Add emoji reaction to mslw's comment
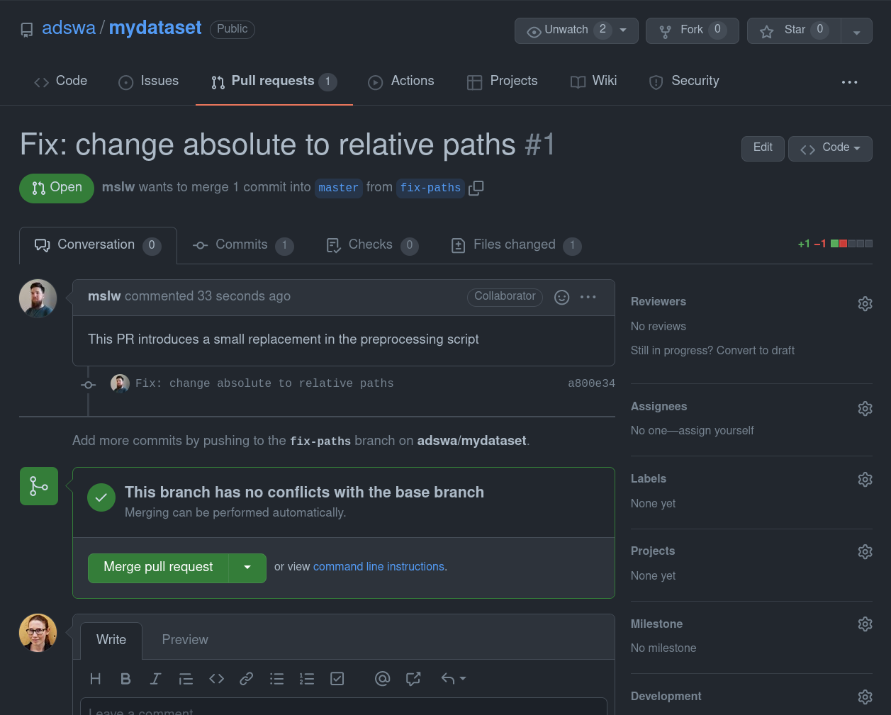 (561, 297)
